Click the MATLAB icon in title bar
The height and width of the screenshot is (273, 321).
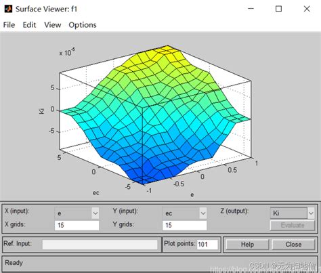coord(8,9)
